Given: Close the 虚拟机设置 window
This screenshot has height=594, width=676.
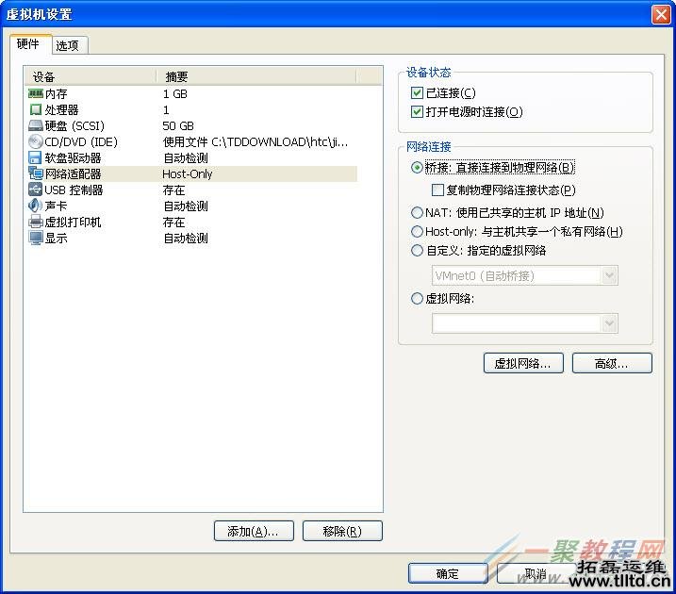Looking at the screenshot, I should click(x=661, y=14).
